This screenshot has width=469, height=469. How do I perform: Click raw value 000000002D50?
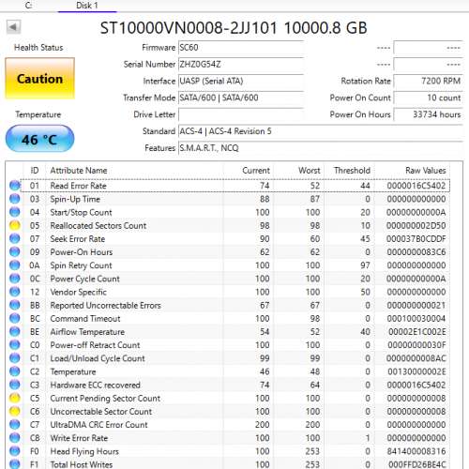pos(416,226)
